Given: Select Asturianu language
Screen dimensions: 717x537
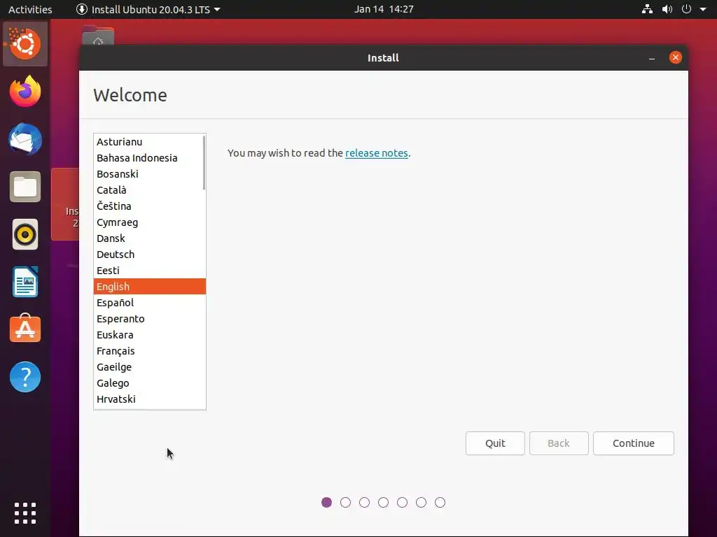Looking at the screenshot, I should [150, 142].
